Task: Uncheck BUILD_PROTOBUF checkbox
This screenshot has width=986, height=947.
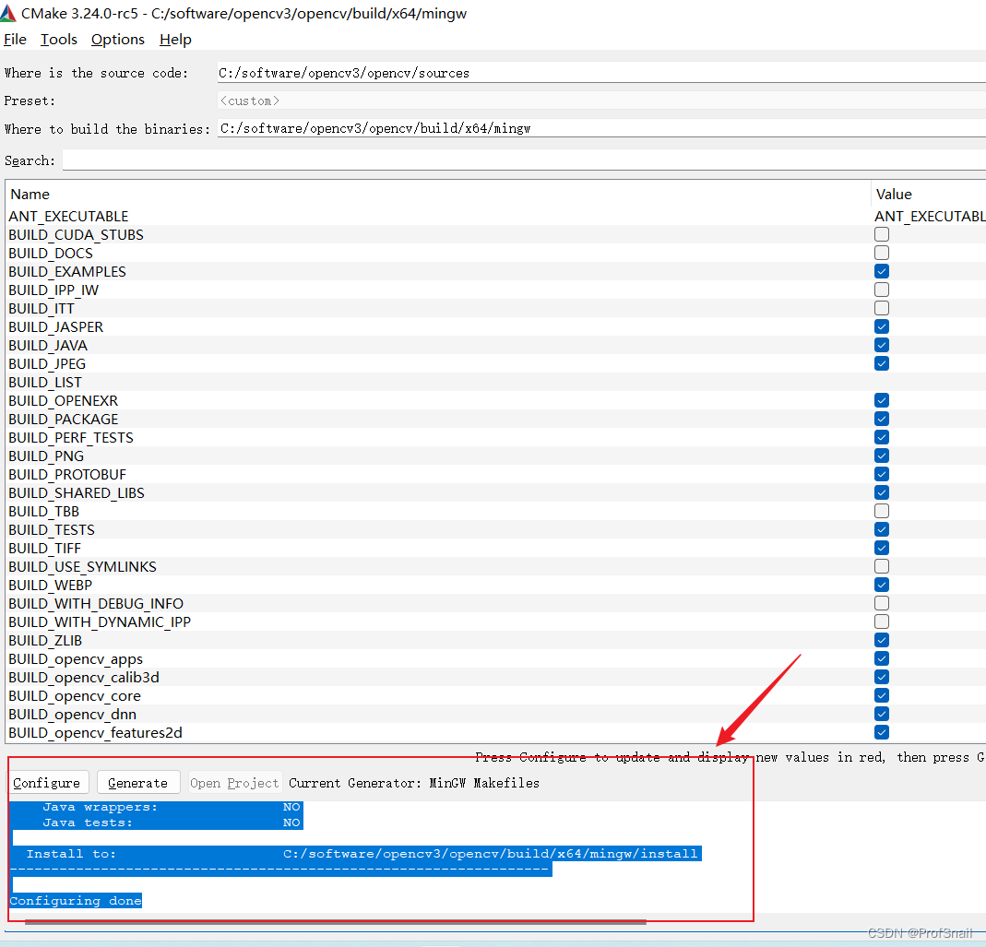Action: point(882,474)
